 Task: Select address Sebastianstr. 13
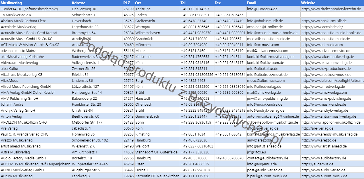[97, 15]
